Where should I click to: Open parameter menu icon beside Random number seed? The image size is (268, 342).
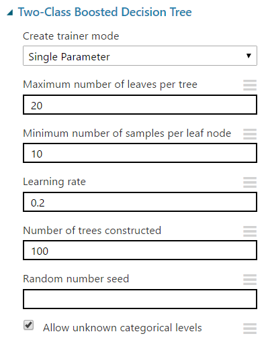point(250,280)
